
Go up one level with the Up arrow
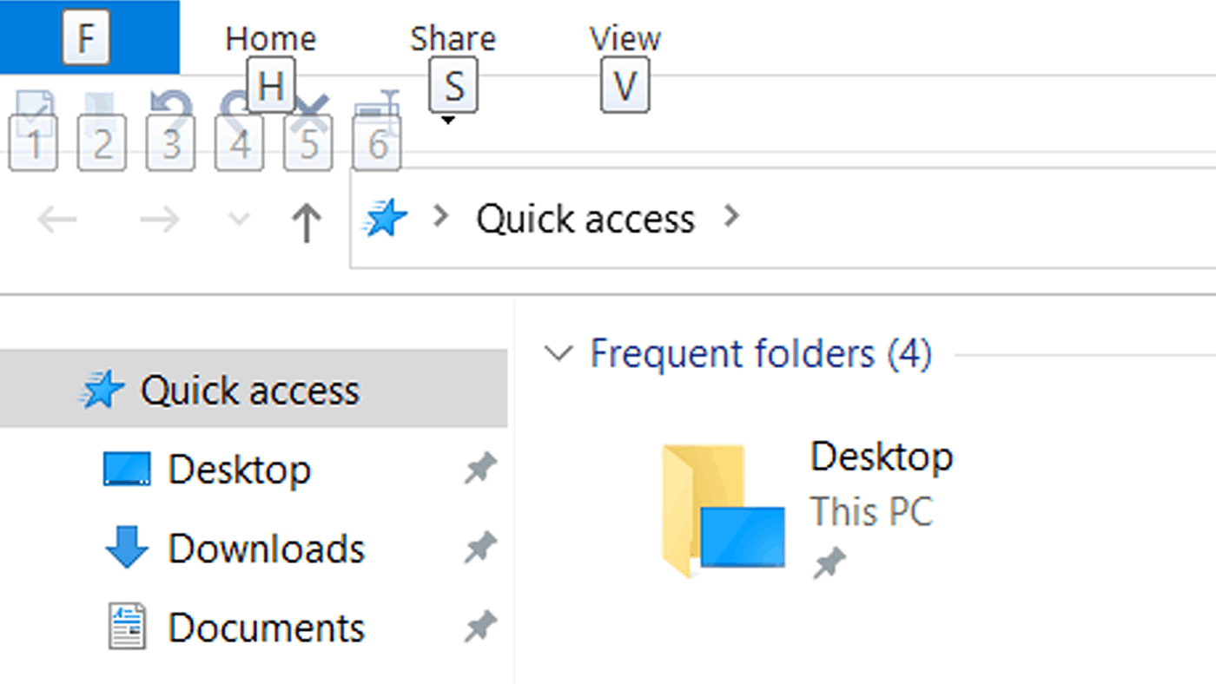pos(306,221)
